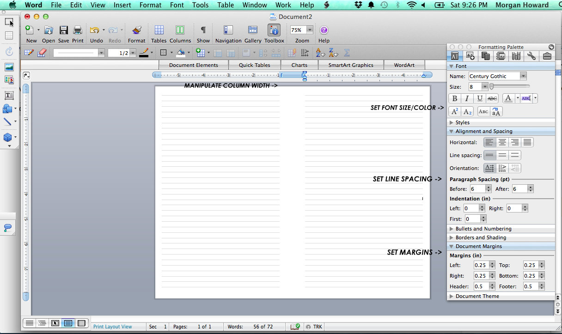This screenshot has width=562, height=334.
Task: Click the Superscript button in palette
Action: (x=455, y=112)
